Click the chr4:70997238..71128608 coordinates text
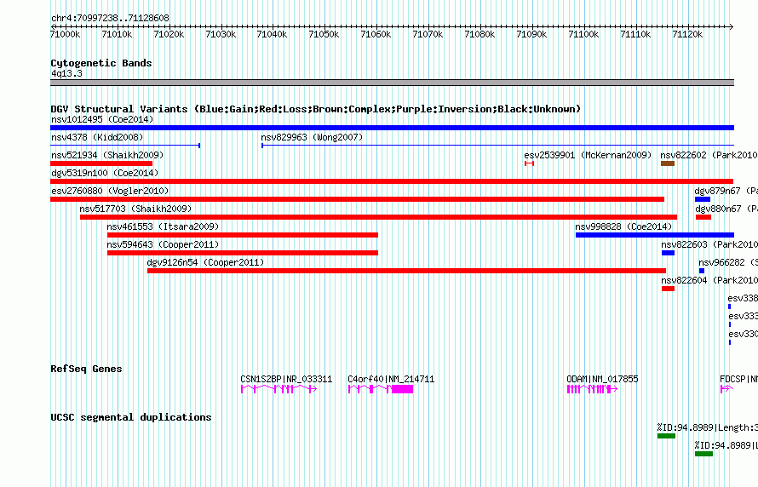Viewport: 758px width, 487px height. tap(110, 18)
